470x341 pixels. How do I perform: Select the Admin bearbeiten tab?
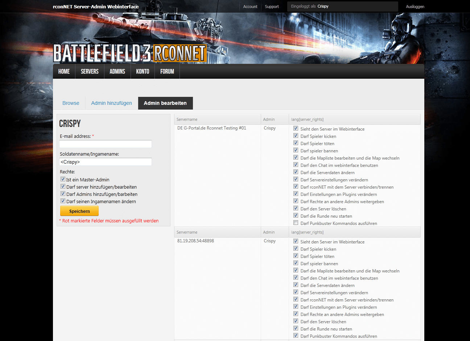click(x=165, y=103)
